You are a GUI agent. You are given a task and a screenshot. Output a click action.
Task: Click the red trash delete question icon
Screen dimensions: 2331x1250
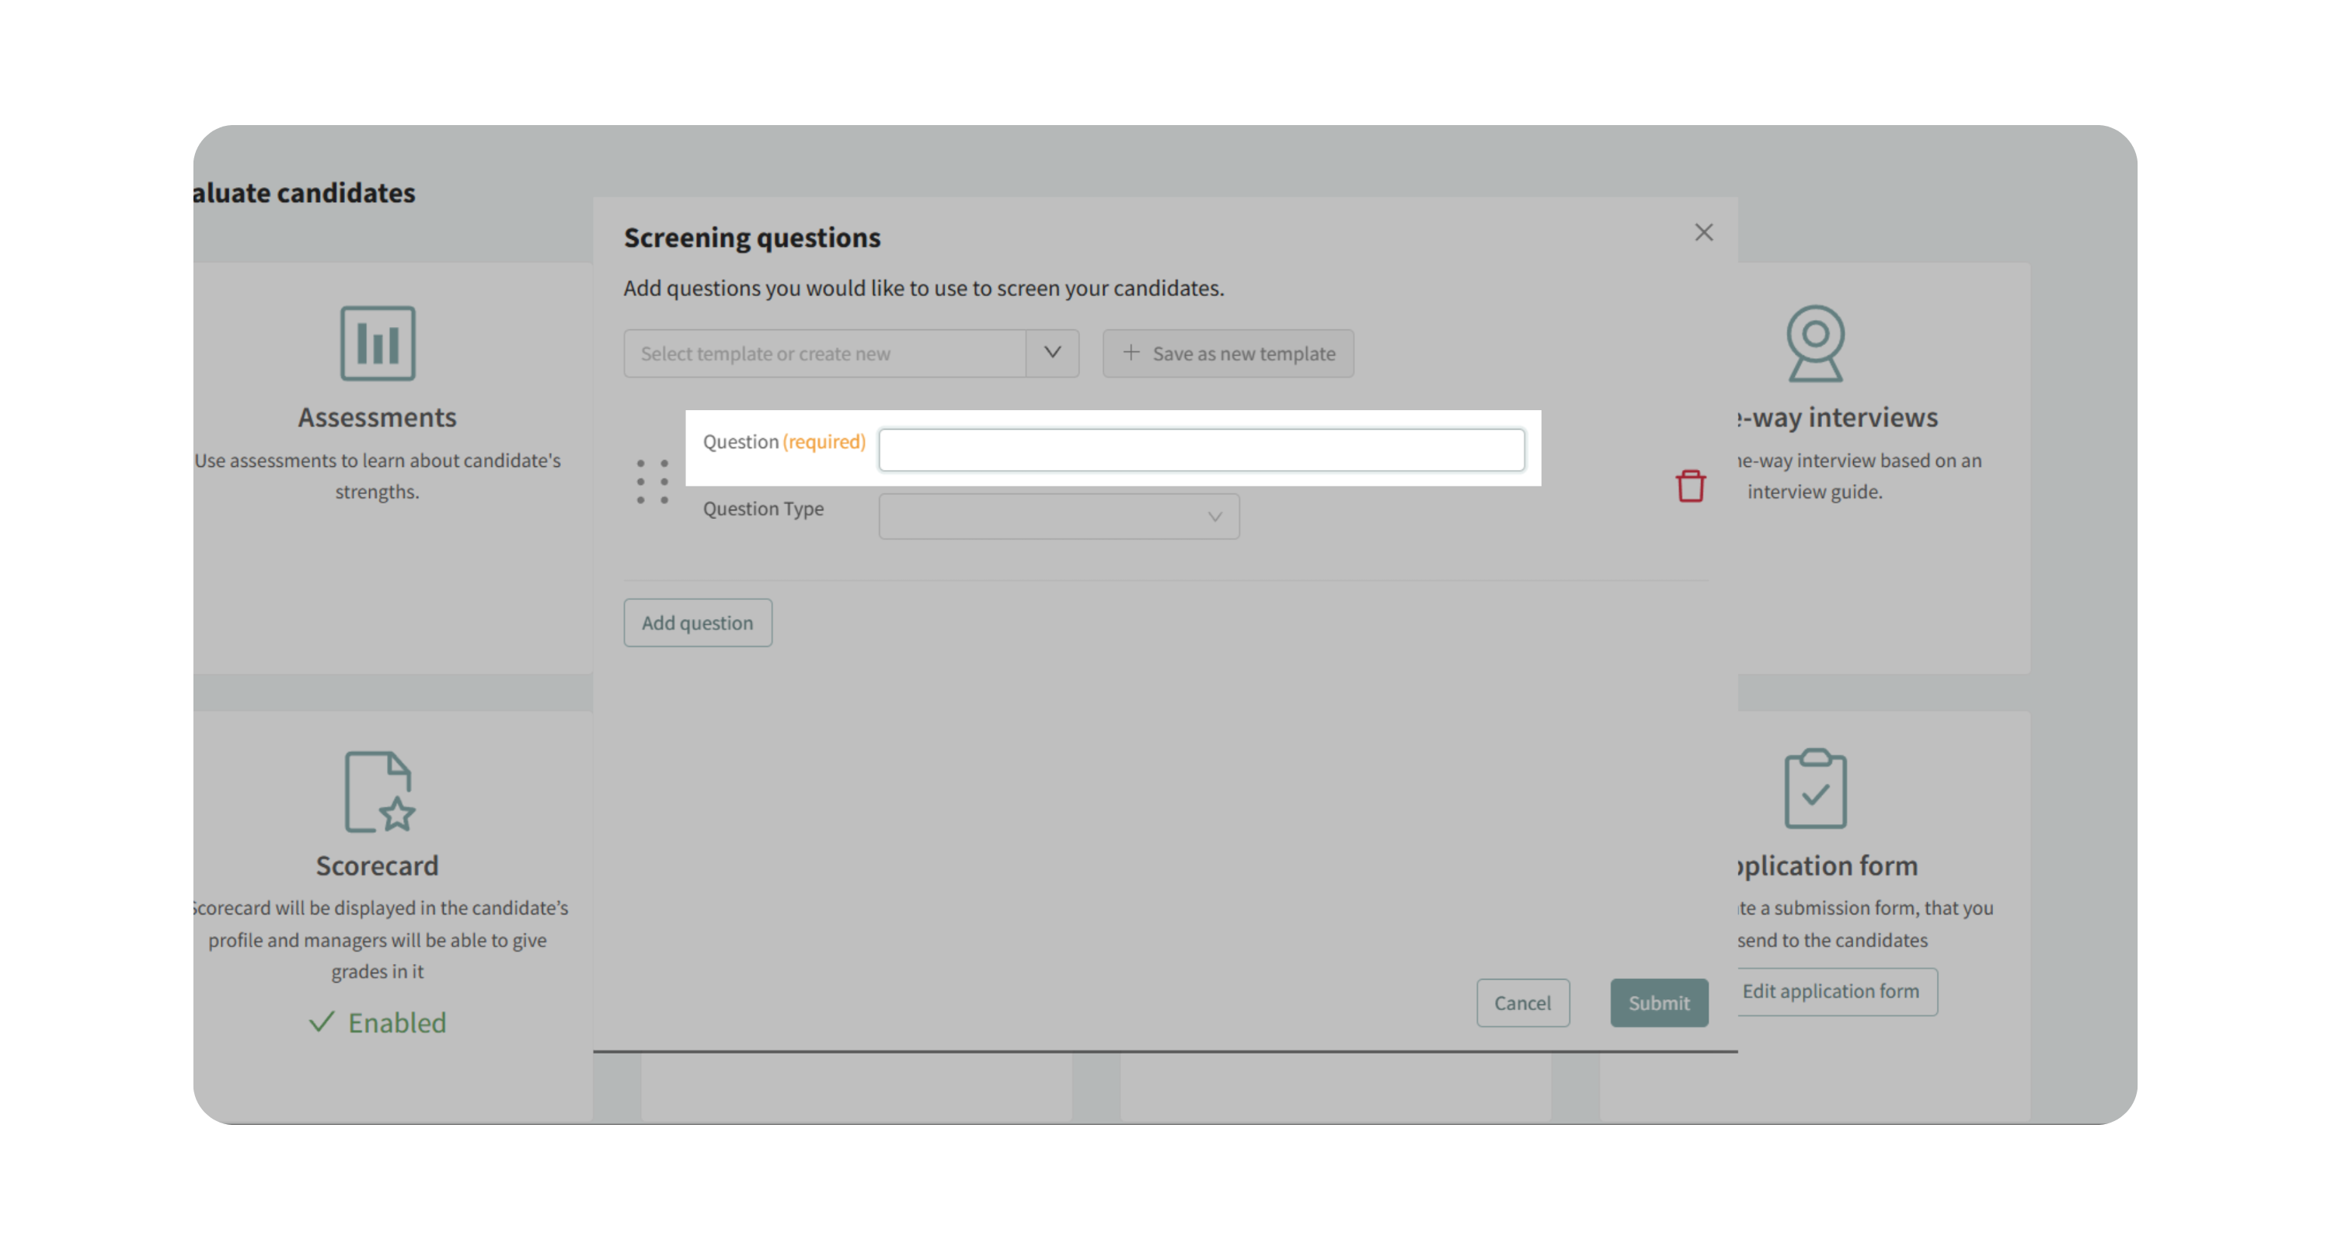[1689, 486]
